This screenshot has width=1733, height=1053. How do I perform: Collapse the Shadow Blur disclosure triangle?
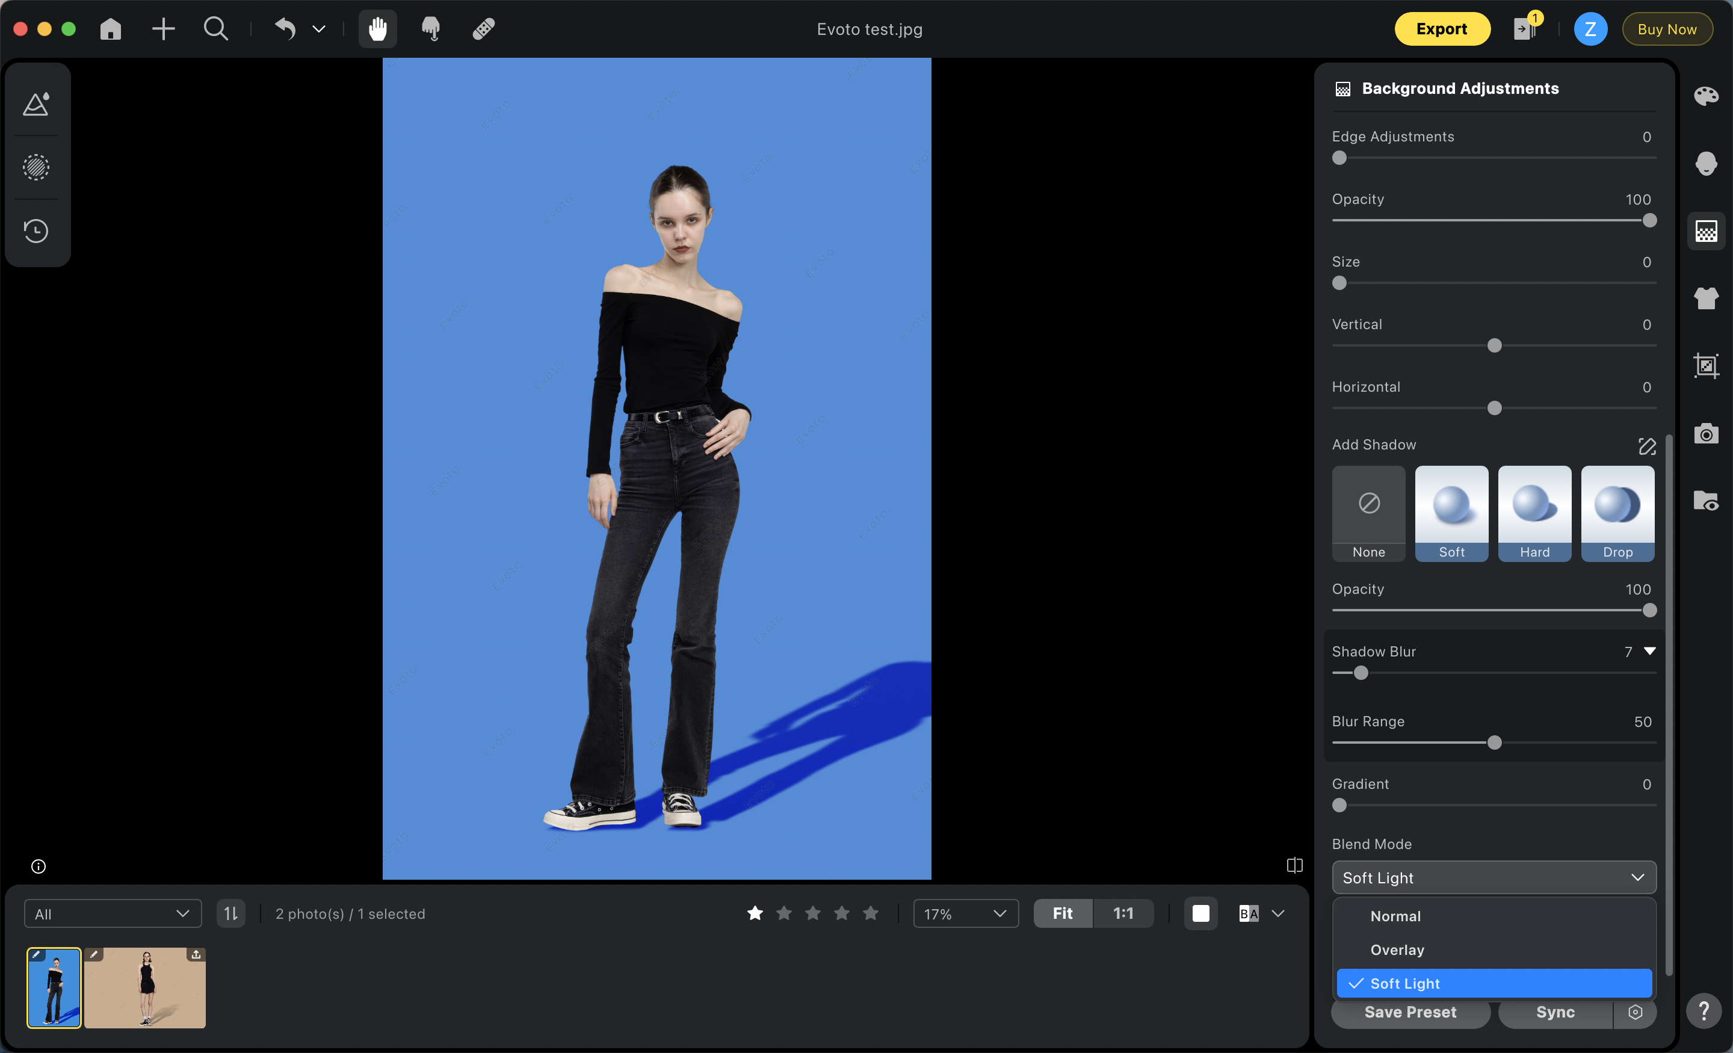[1649, 651]
